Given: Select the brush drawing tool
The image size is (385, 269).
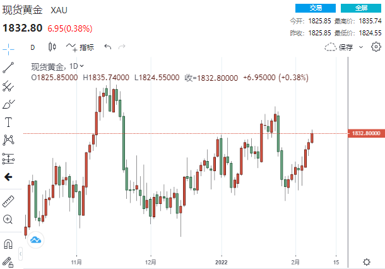Looking at the screenshot, I should coord(8,104).
